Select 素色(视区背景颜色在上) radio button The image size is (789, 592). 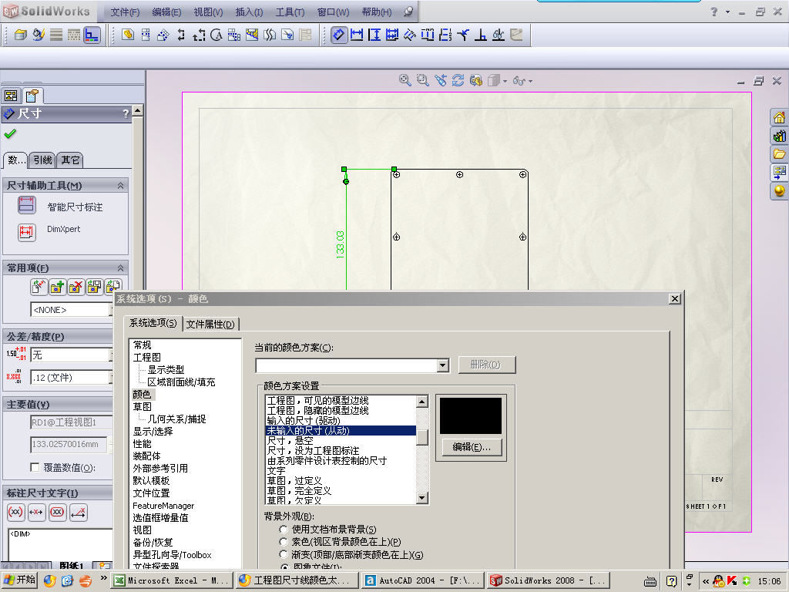click(x=284, y=542)
